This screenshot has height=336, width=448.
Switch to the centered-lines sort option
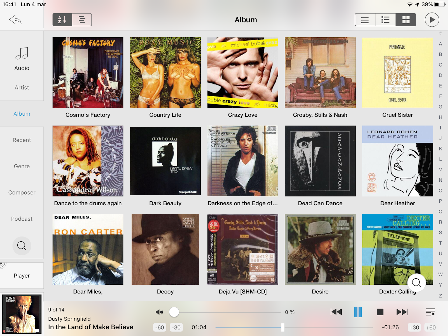82,20
